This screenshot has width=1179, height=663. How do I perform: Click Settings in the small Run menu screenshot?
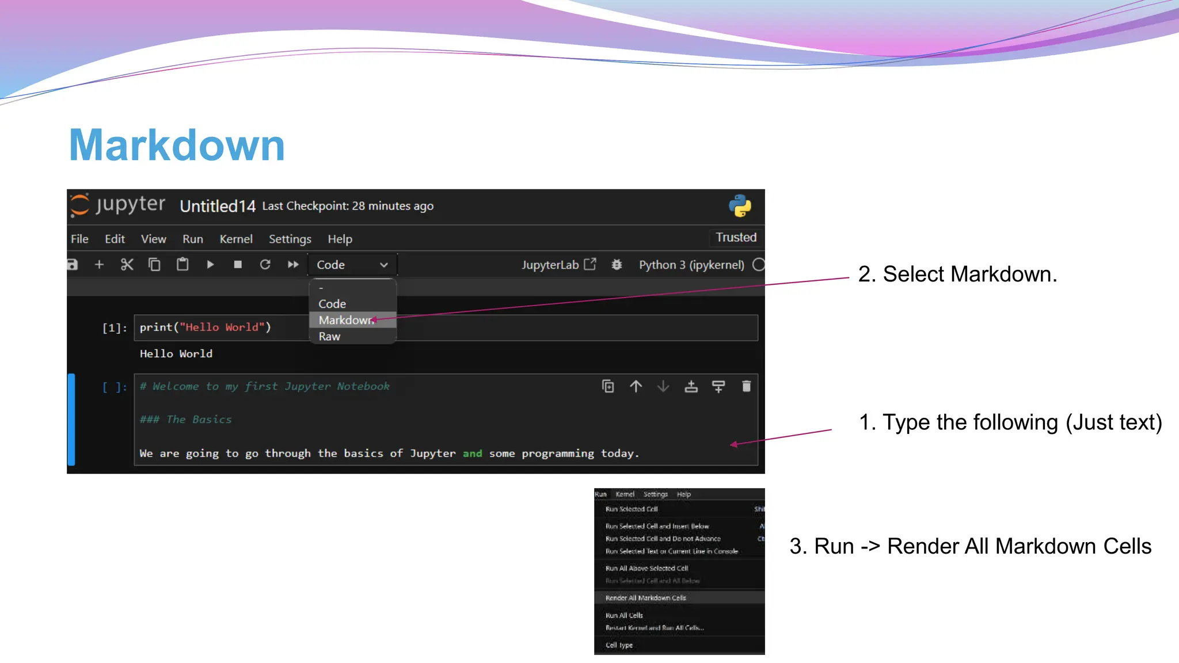pyautogui.click(x=655, y=494)
